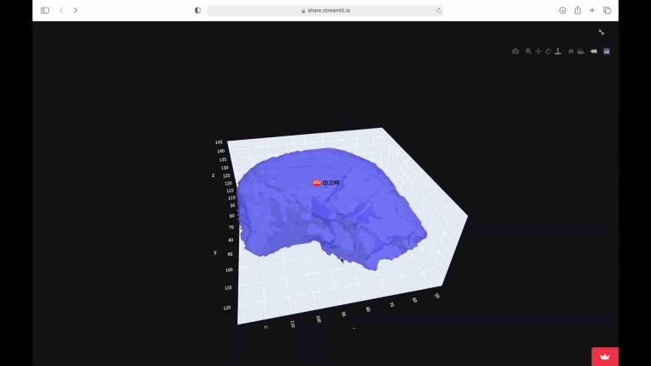
Task: Reset camera to last saved view
Action: [x=581, y=52]
